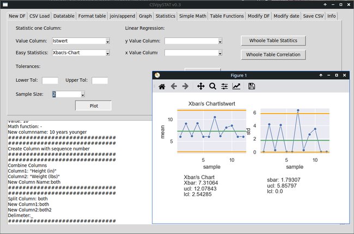Save the figure with floppy disk icon
Image resolution: width=354 pixels, height=234 pixels.
pyautogui.click(x=252, y=86)
